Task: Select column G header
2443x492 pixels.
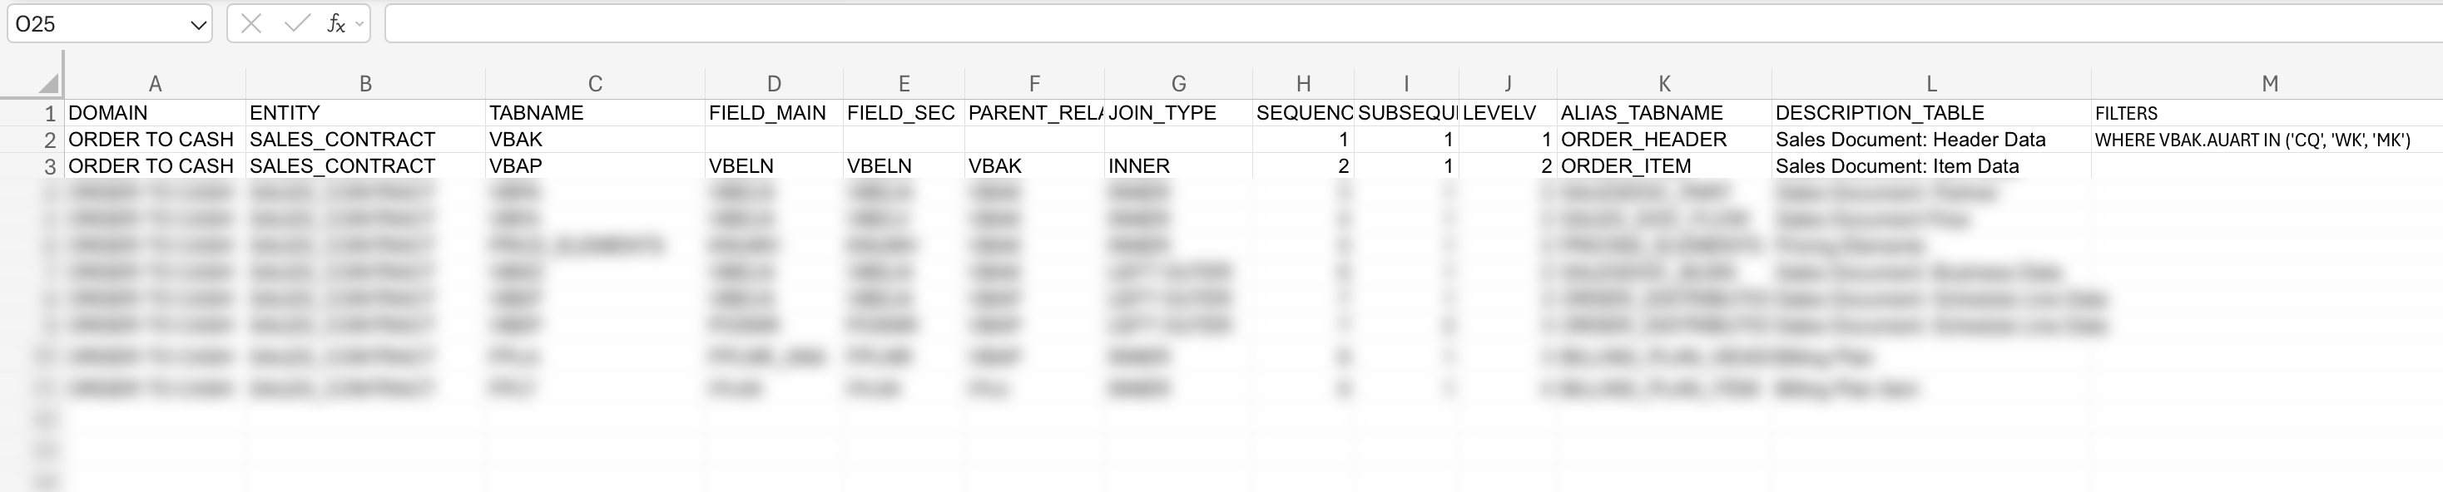Action: (1178, 85)
